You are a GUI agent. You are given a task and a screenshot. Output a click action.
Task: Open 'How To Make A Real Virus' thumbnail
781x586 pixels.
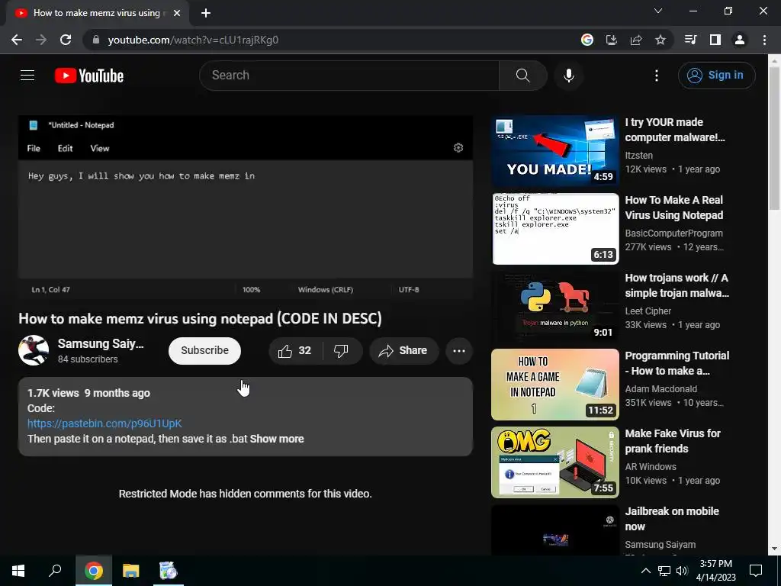point(555,229)
